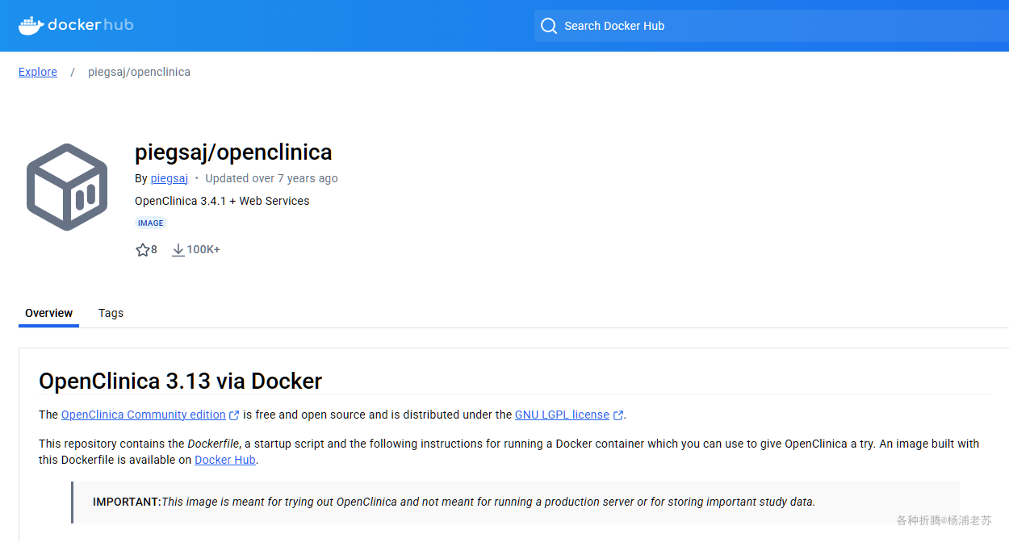The height and width of the screenshot is (542, 1009).
Task: Click the Docker Hub whale logo
Action: [x=32, y=25]
